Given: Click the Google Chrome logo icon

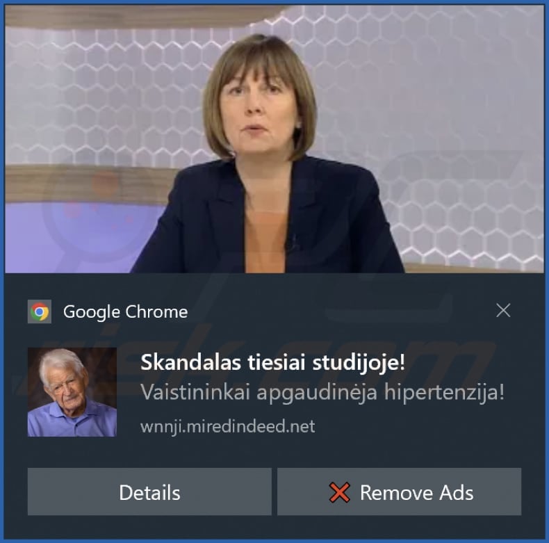Looking at the screenshot, I should click(40, 311).
